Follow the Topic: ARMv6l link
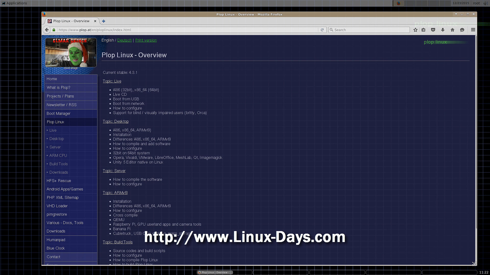The image size is (490, 275). [115, 193]
